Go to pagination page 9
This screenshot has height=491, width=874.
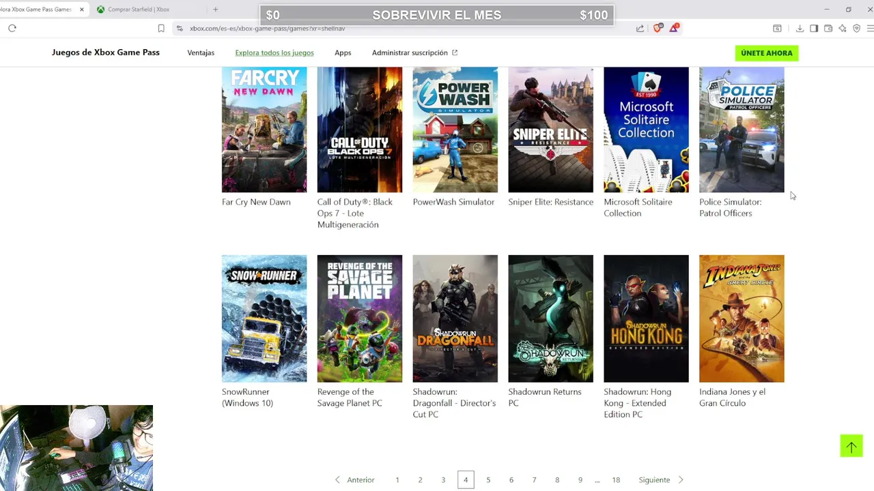pos(580,480)
